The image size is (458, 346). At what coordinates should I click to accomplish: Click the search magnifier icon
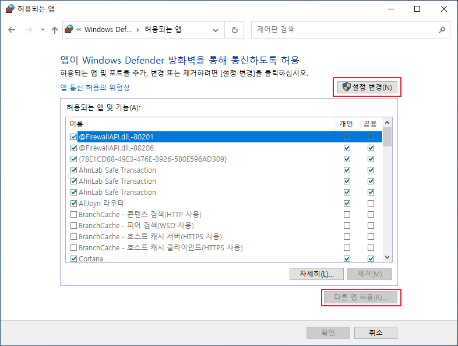click(x=442, y=30)
